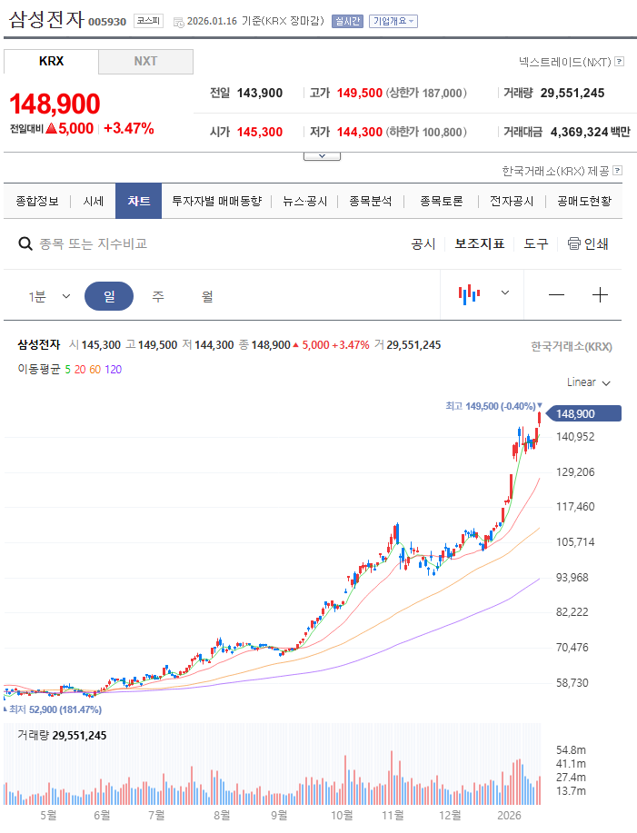The image size is (637, 833).
Task: Click the 보조지표 indicators button
Action: (480, 243)
